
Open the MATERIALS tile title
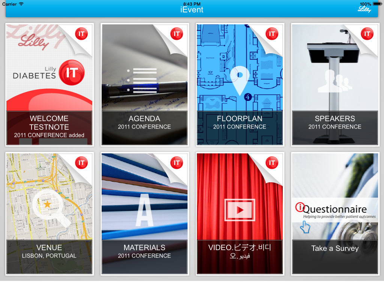click(x=144, y=247)
